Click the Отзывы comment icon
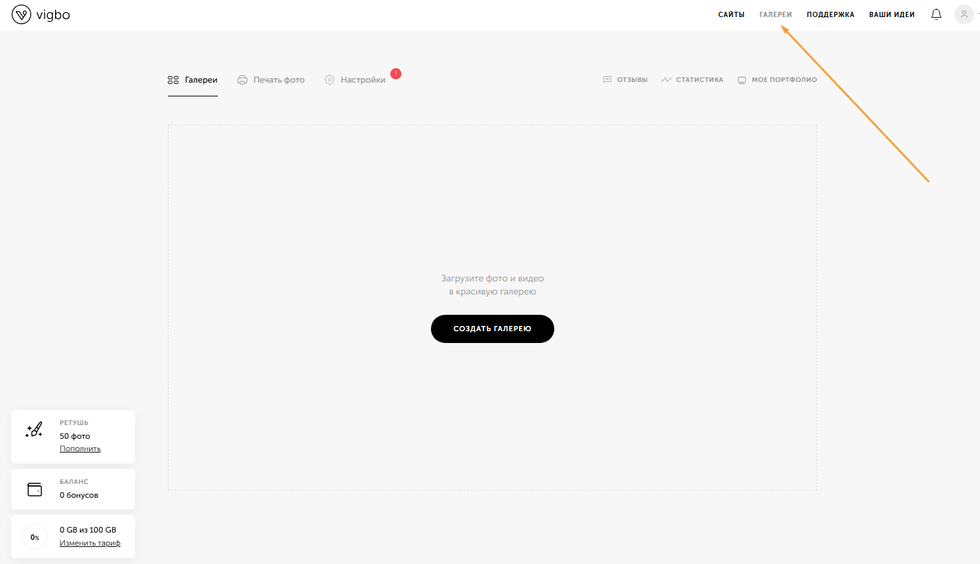Screen dimensions: 980x564 pyautogui.click(x=607, y=80)
